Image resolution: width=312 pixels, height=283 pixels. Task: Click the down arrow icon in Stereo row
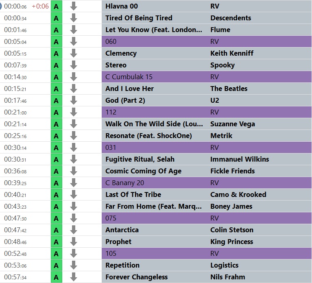73,65
